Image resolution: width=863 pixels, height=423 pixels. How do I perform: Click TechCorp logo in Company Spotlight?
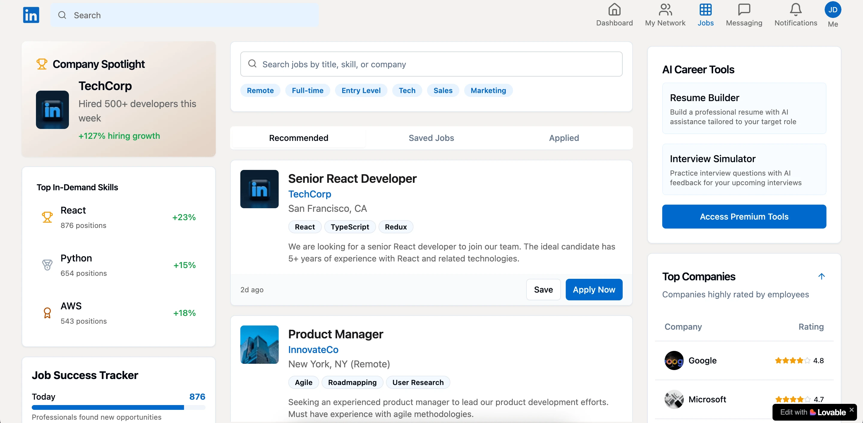[52, 110]
